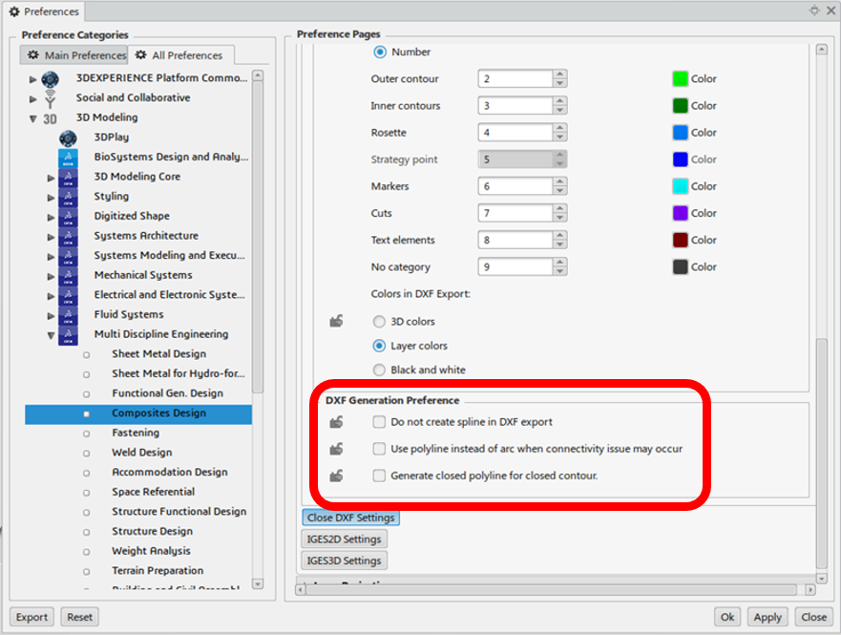Image resolution: width=841 pixels, height=635 pixels.
Task: Click lock icon beside closed polyline option
Action: [x=336, y=476]
